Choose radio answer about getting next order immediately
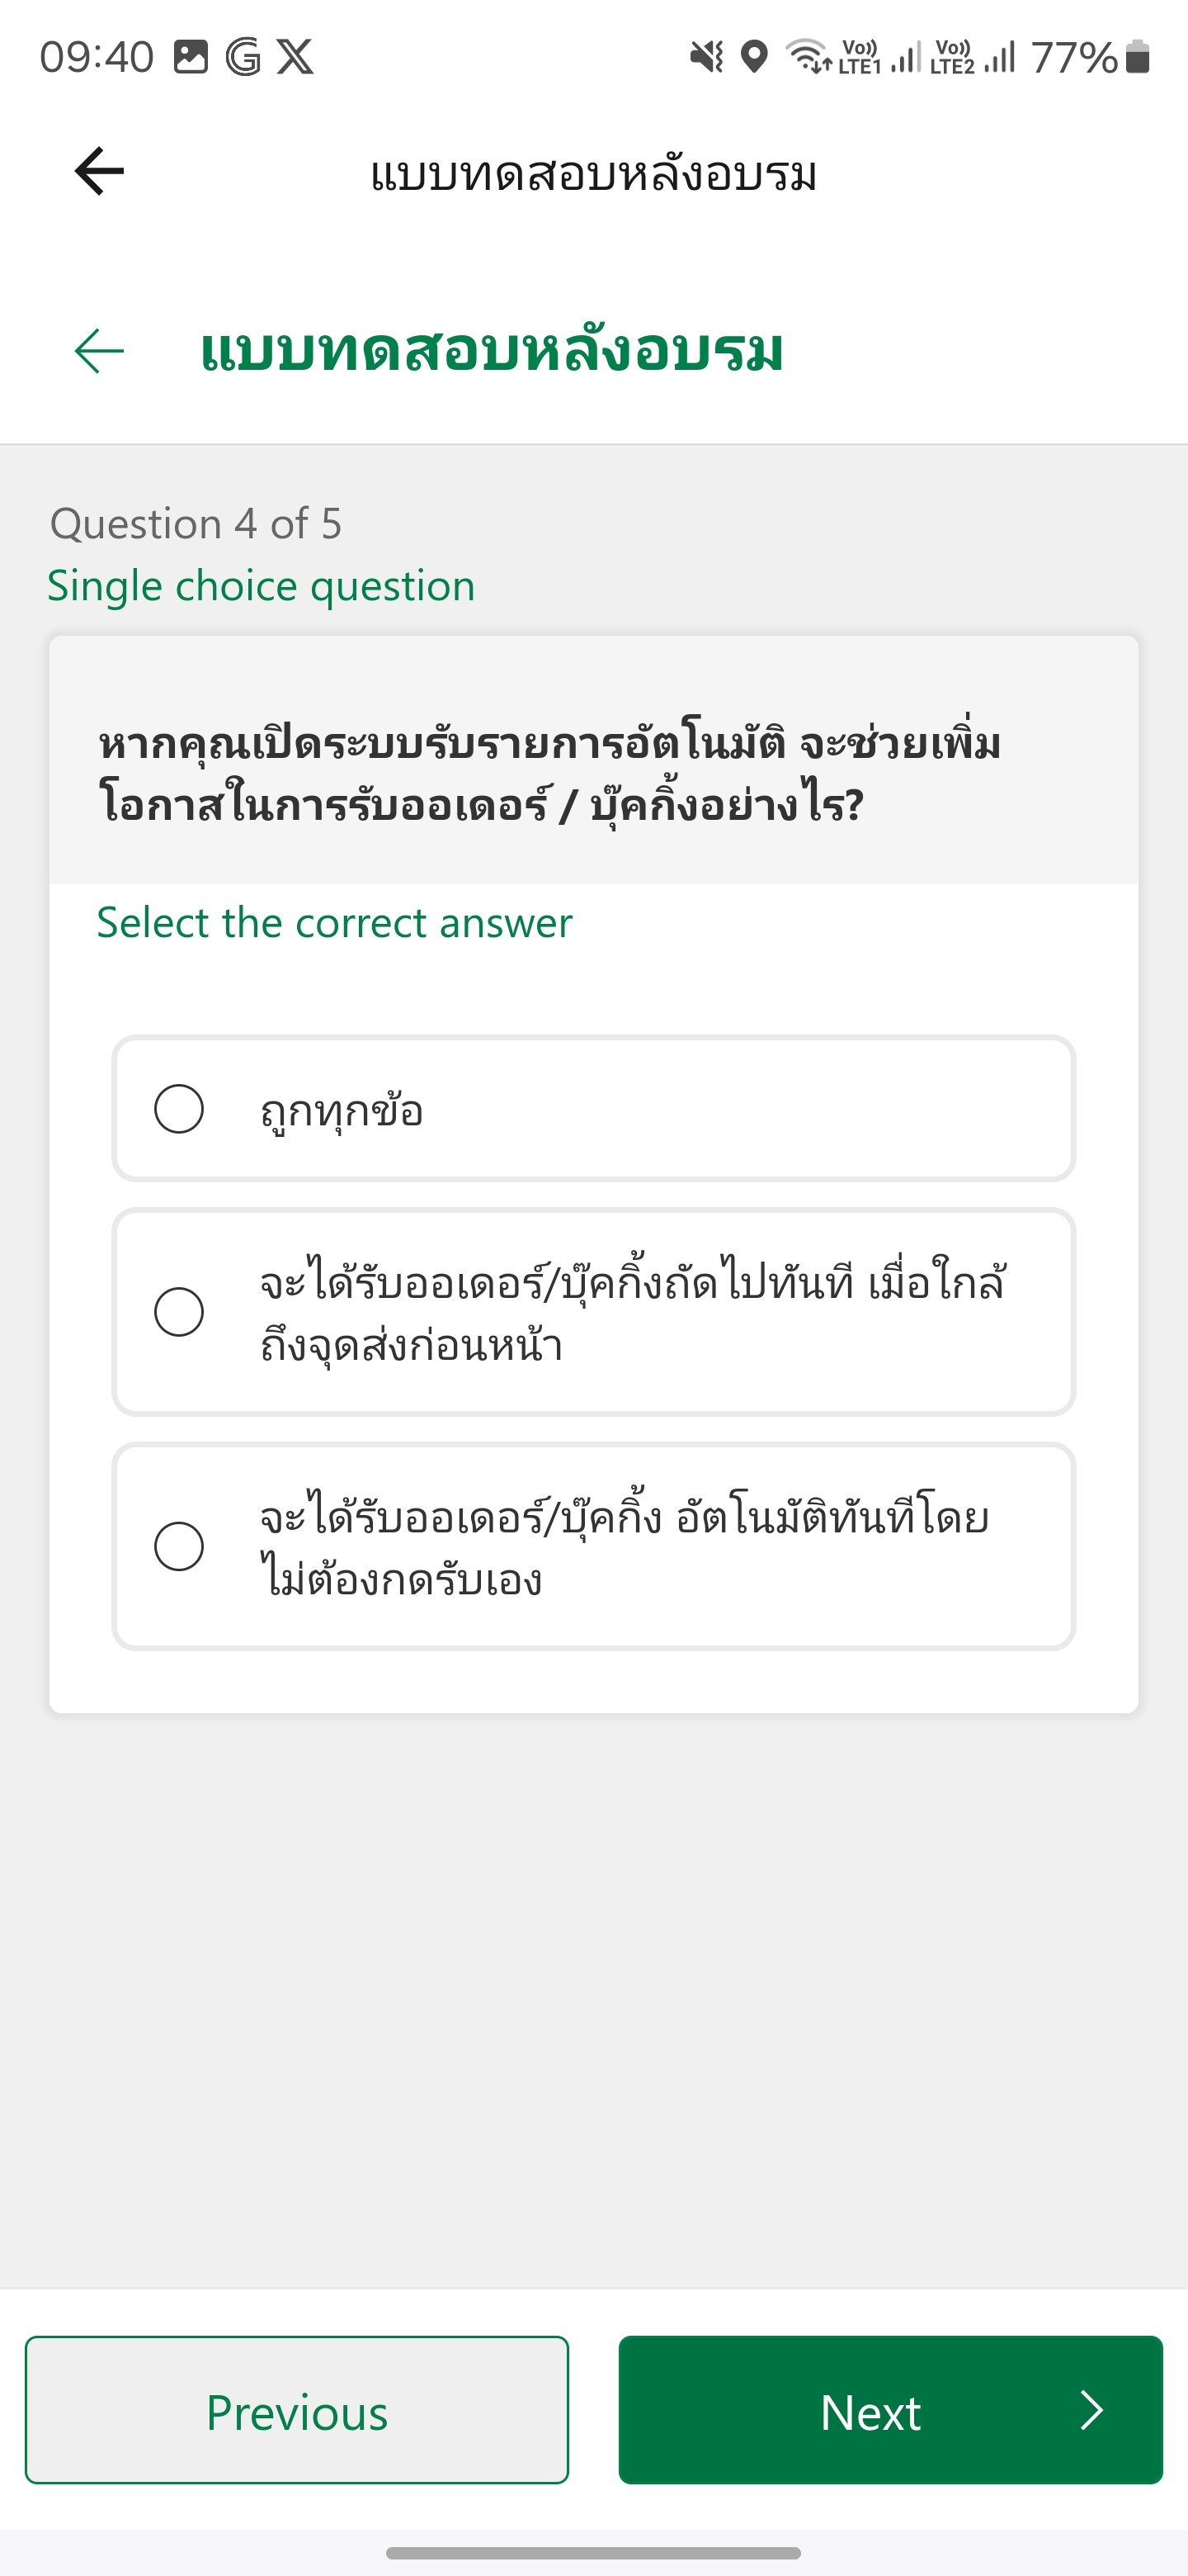This screenshot has width=1188, height=2576. pos(180,1312)
